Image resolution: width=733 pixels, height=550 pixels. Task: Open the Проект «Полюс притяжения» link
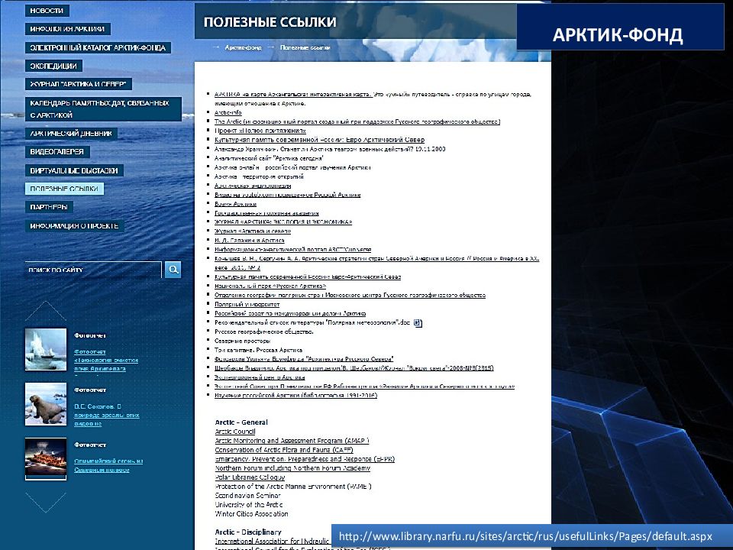click(x=260, y=131)
